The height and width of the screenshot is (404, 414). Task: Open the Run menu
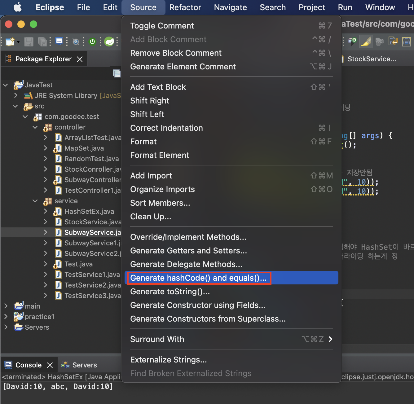pos(345,7)
